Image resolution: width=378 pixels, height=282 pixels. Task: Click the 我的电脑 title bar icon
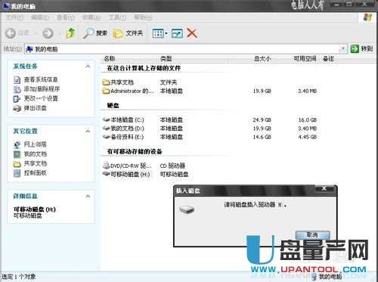tap(5, 6)
